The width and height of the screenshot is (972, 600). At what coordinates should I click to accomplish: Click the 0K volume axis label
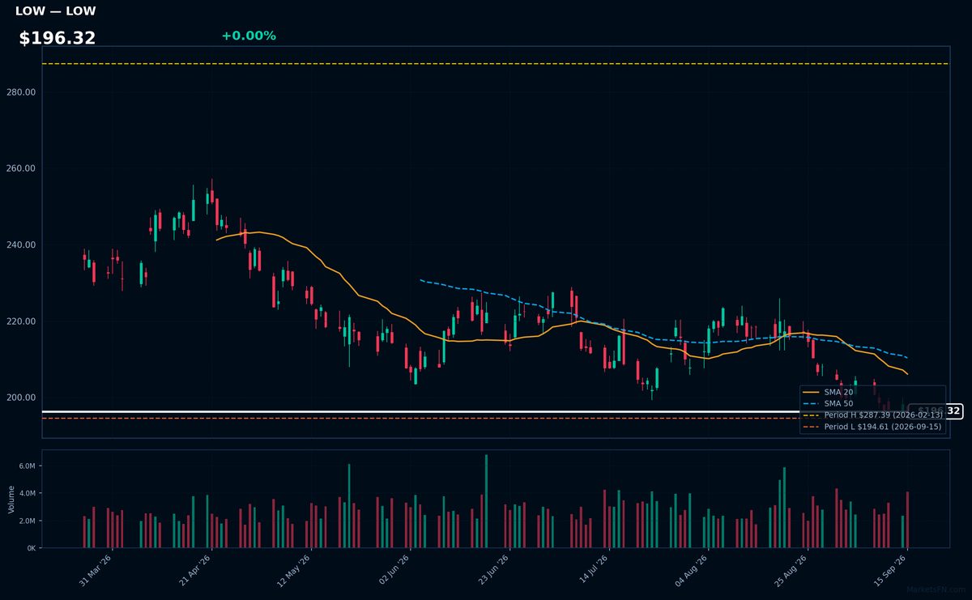point(32,548)
